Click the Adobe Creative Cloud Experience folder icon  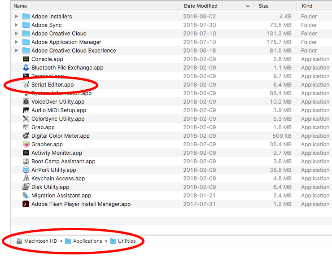pyautogui.click(x=26, y=50)
